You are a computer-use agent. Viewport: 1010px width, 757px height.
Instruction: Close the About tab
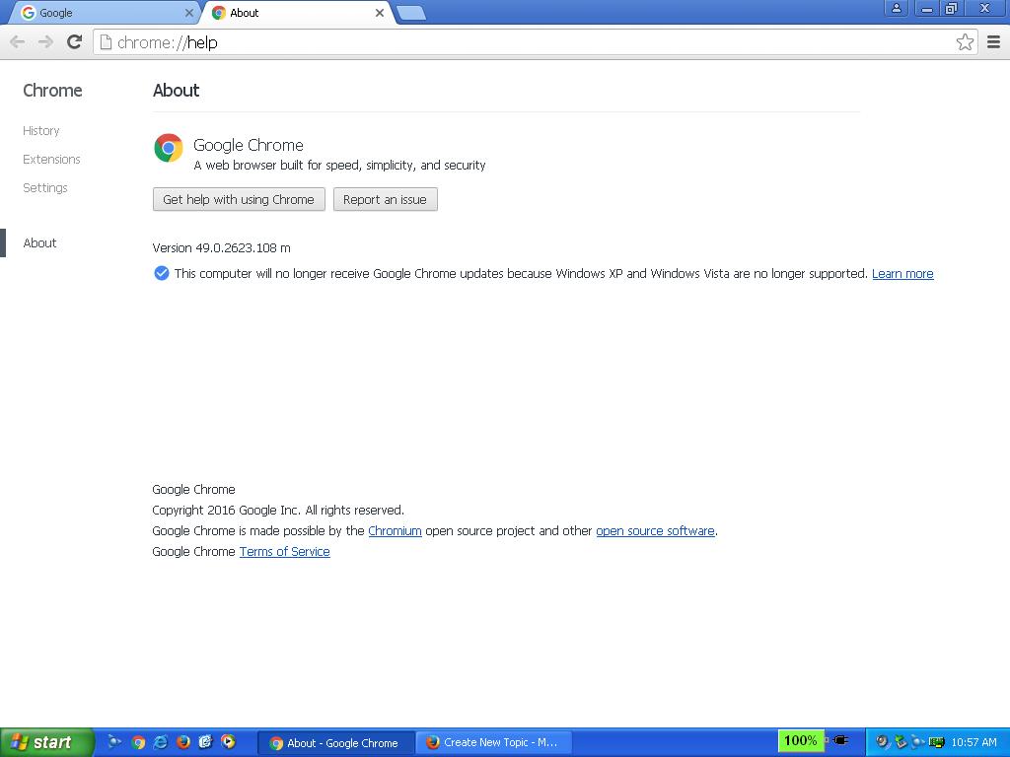[380, 13]
